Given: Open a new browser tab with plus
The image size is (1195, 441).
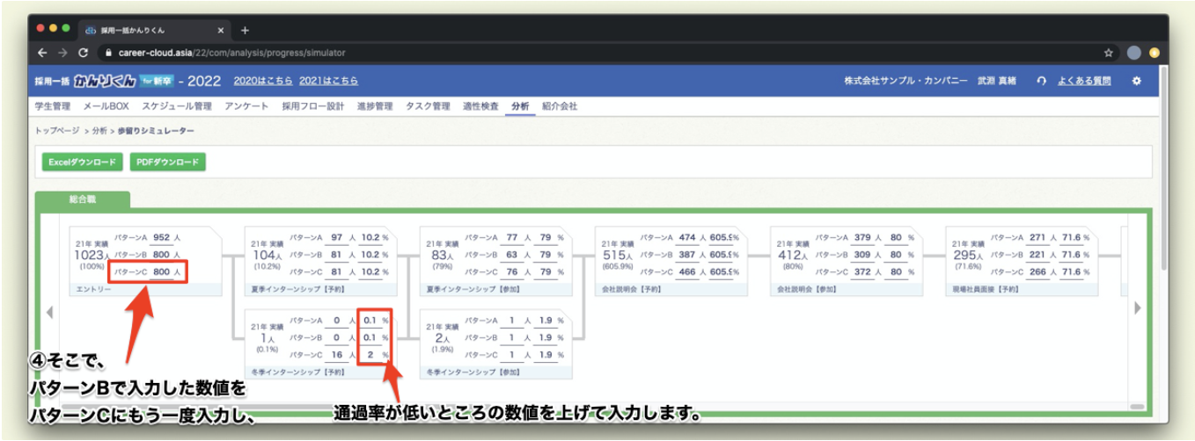Looking at the screenshot, I should [245, 30].
